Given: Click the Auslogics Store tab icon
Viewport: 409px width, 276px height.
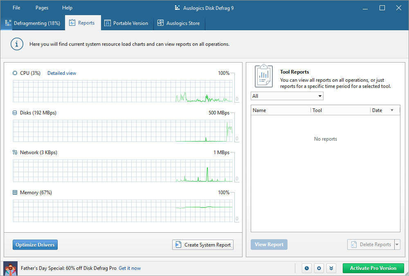Looking at the screenshot, I should [x=160, y=23].
